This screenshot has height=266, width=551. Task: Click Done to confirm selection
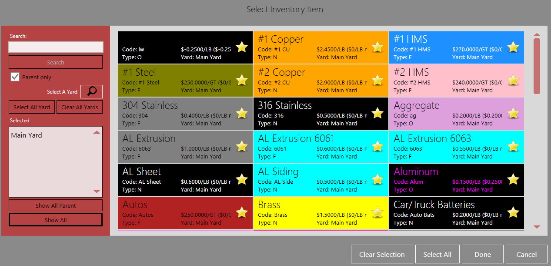tap(483, 254)
